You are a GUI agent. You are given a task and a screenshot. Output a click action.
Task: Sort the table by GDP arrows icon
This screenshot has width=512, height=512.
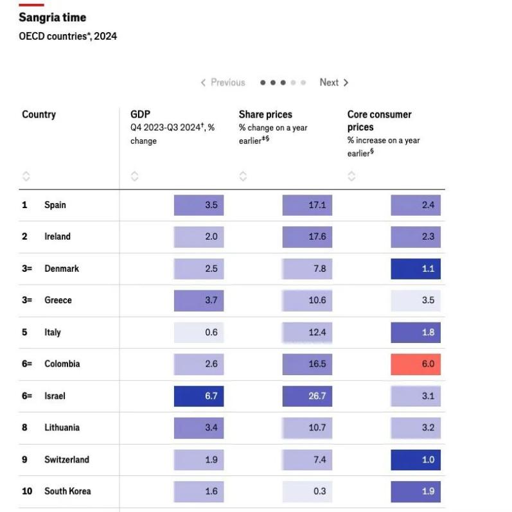(135, 176)
